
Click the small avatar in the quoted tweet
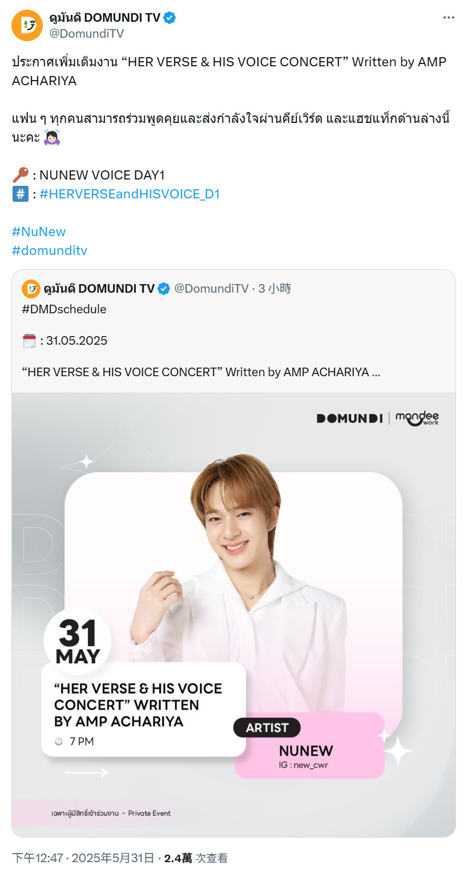coord(31,289)
